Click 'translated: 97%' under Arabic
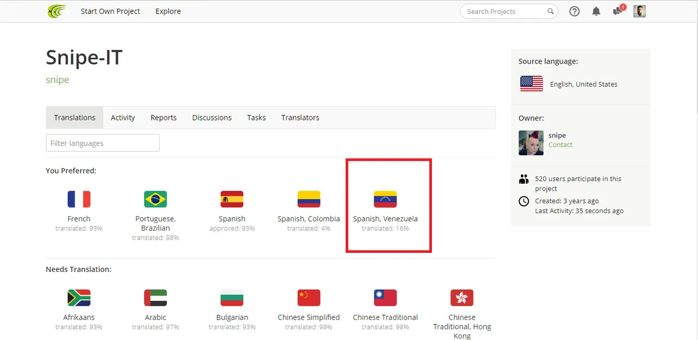 click(155, 327)
